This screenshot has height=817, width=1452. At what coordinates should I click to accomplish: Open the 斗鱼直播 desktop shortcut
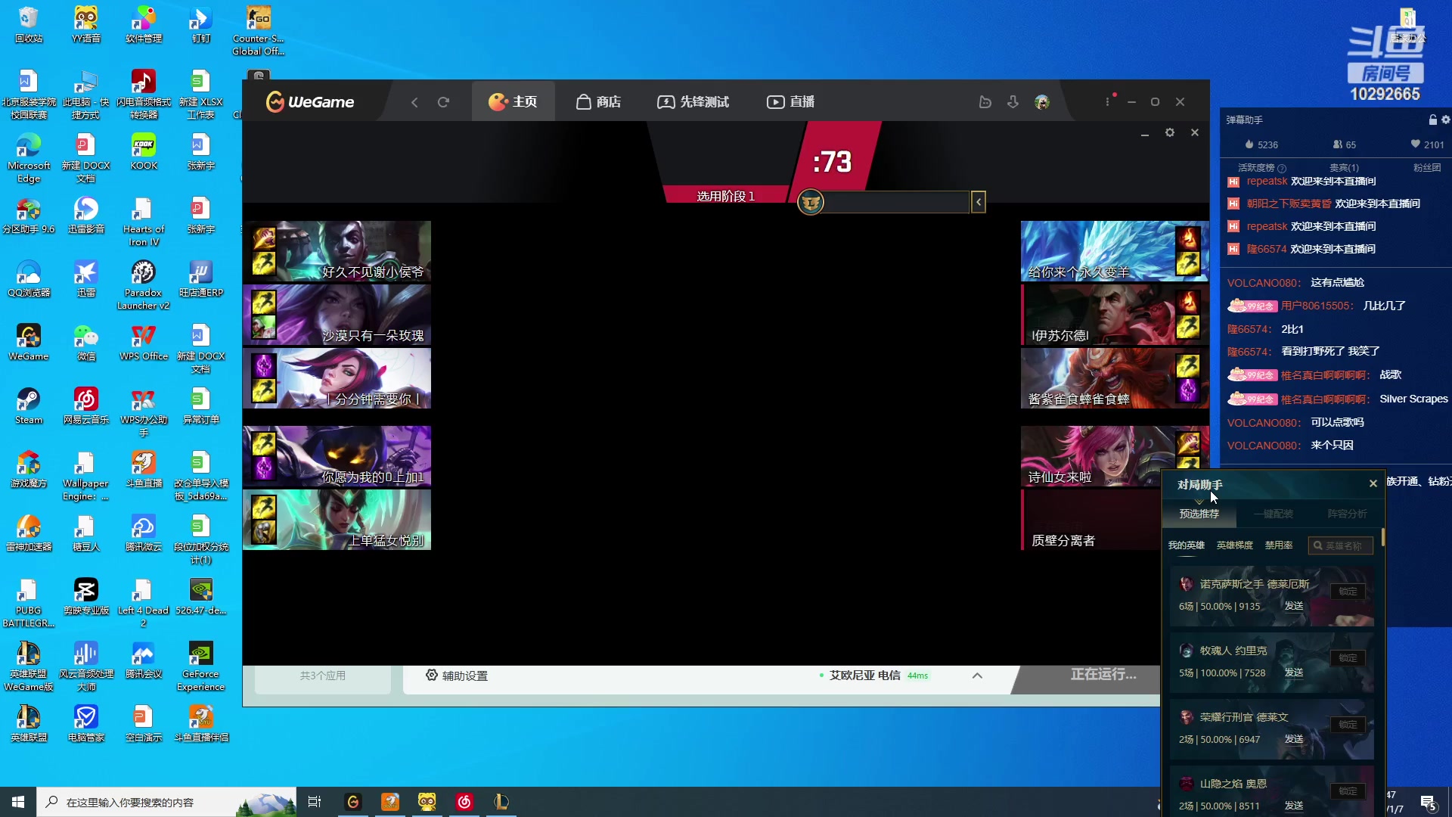[x=144, y=469]
